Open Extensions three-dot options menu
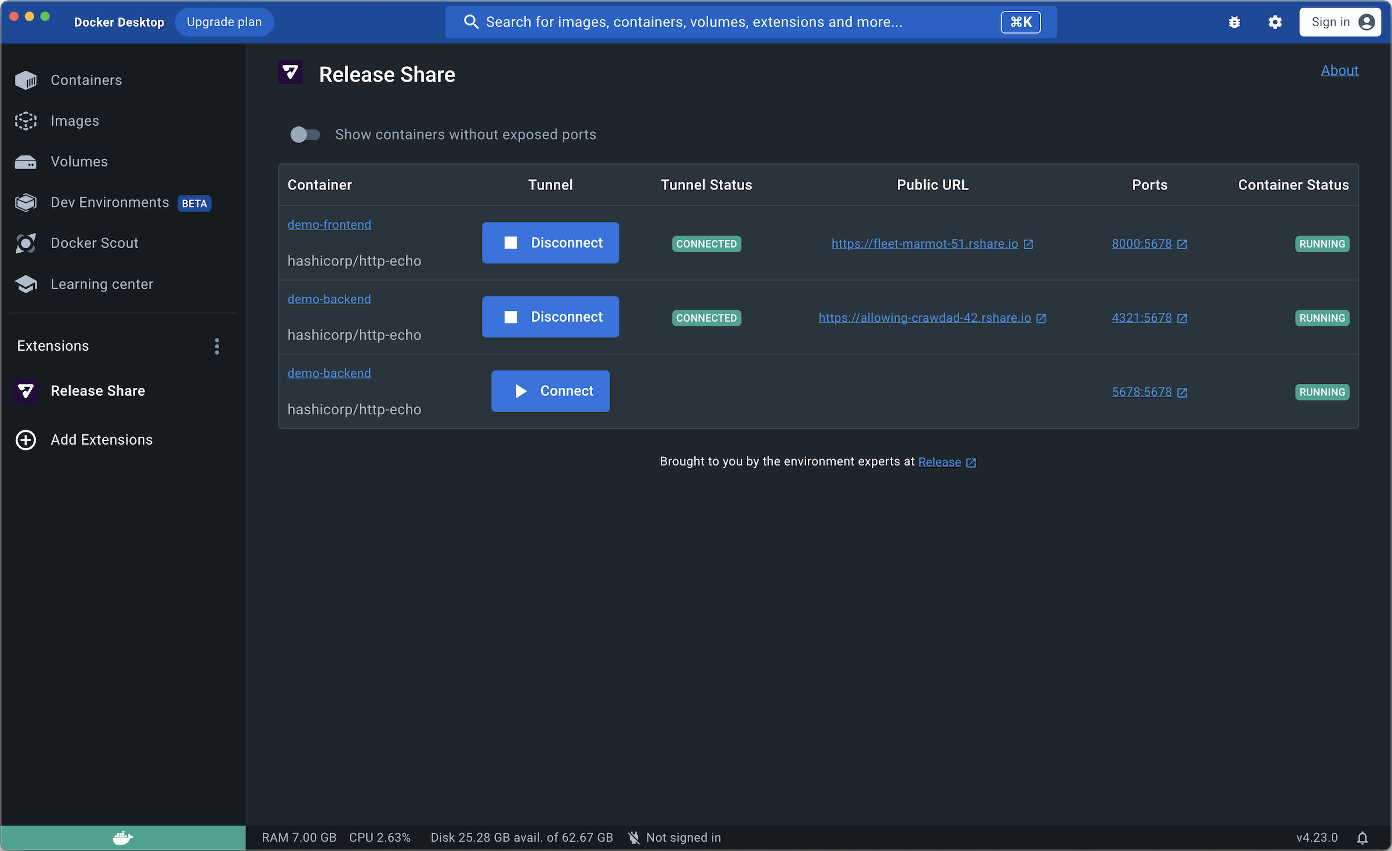The width and height of the screenshot is (1392, 851). (217, 346)
